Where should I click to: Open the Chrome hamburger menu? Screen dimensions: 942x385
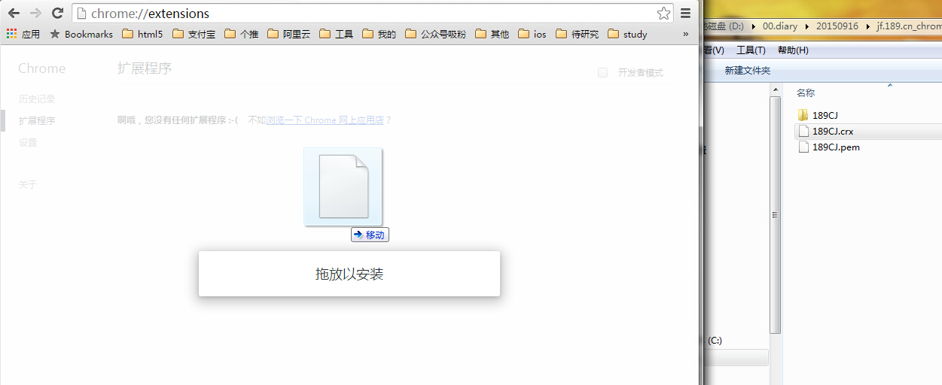coord(686,14)
